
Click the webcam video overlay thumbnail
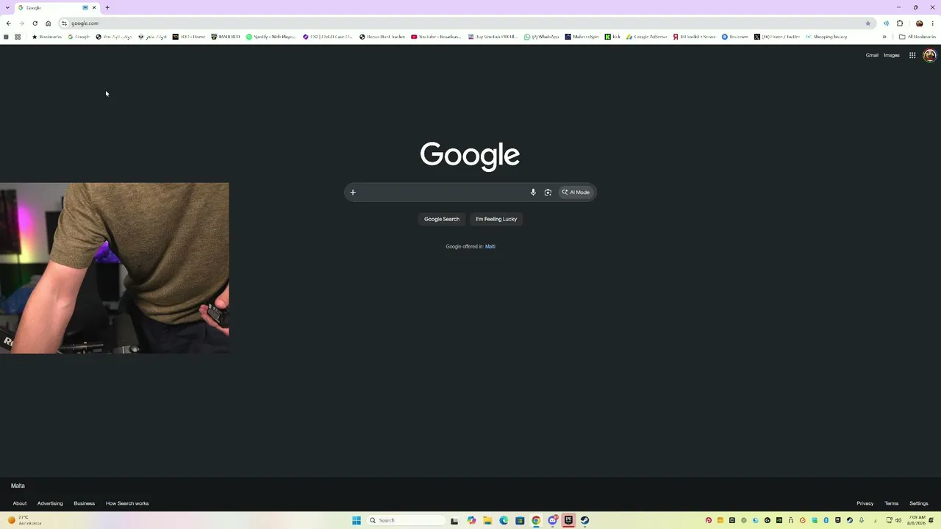click(x=114, y=268)
